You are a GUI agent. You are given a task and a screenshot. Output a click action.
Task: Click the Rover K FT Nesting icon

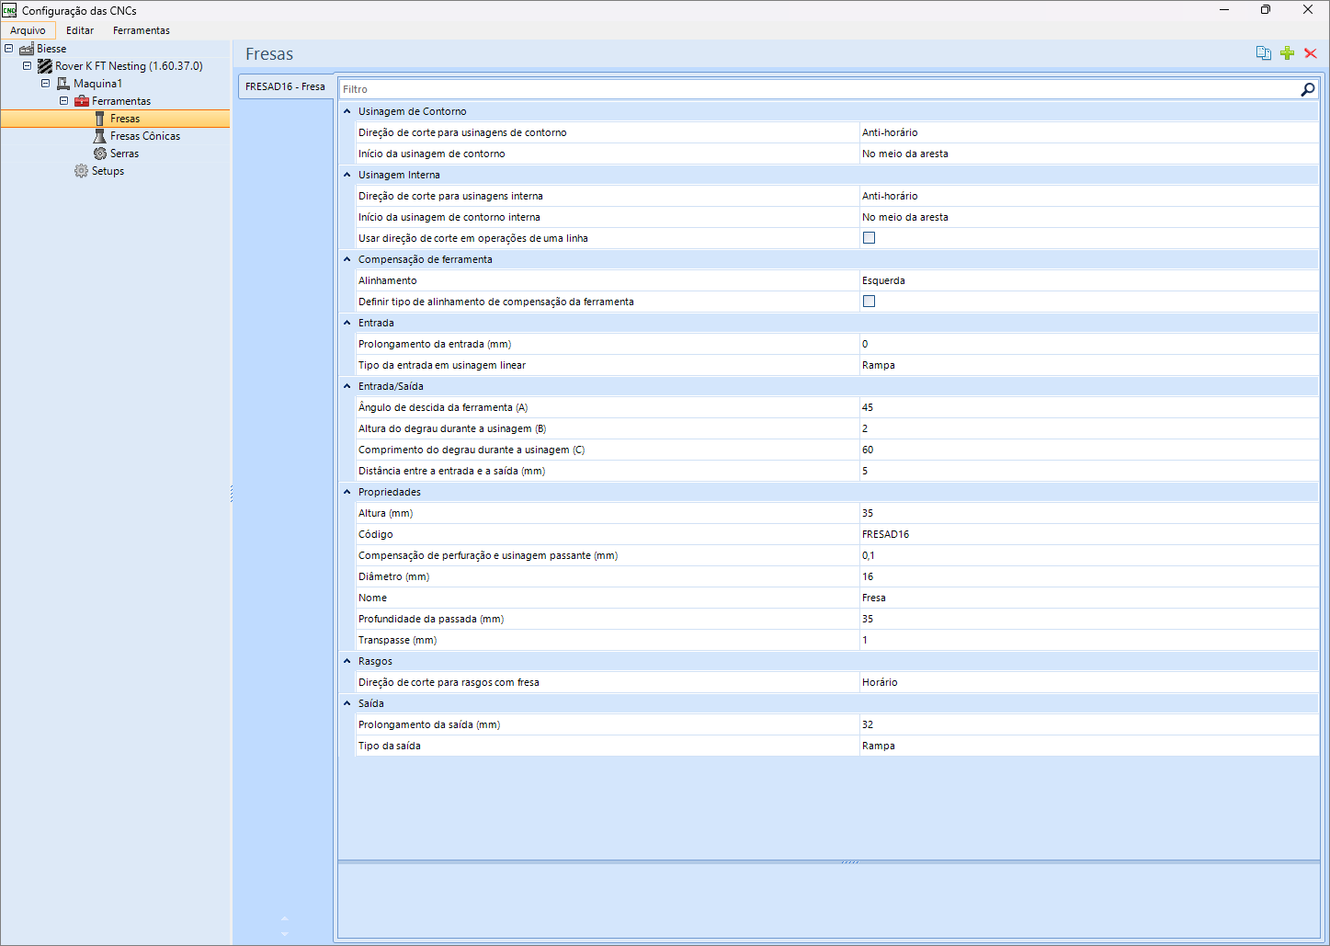point(45,66)
